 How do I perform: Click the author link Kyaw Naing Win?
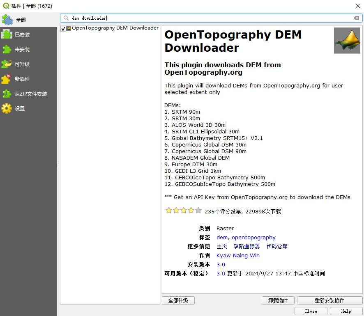(238, 256)
